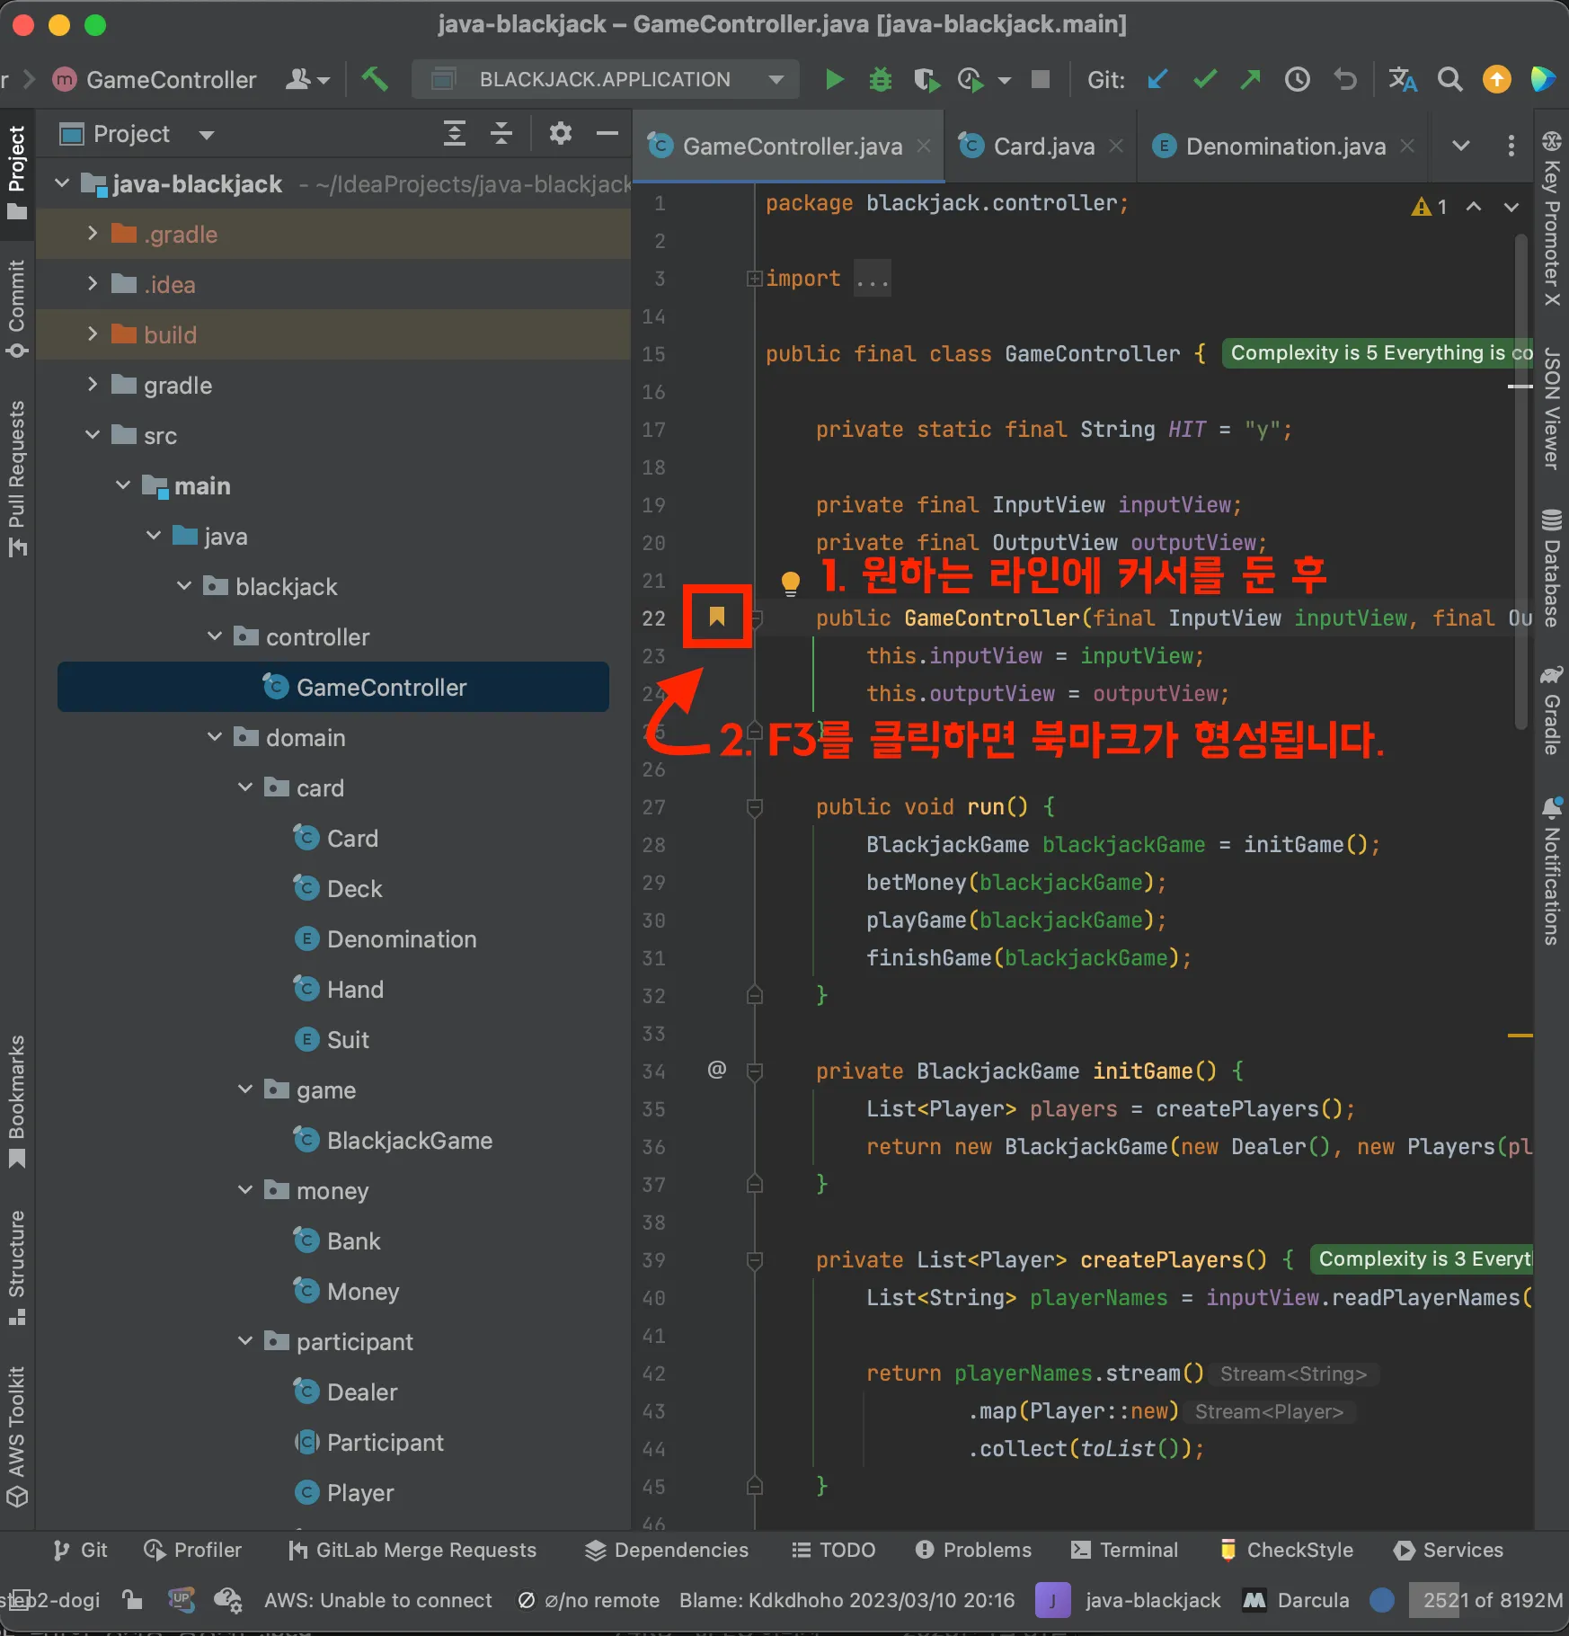
Task: Click the green Run button
Action: (x=834, y=80)
